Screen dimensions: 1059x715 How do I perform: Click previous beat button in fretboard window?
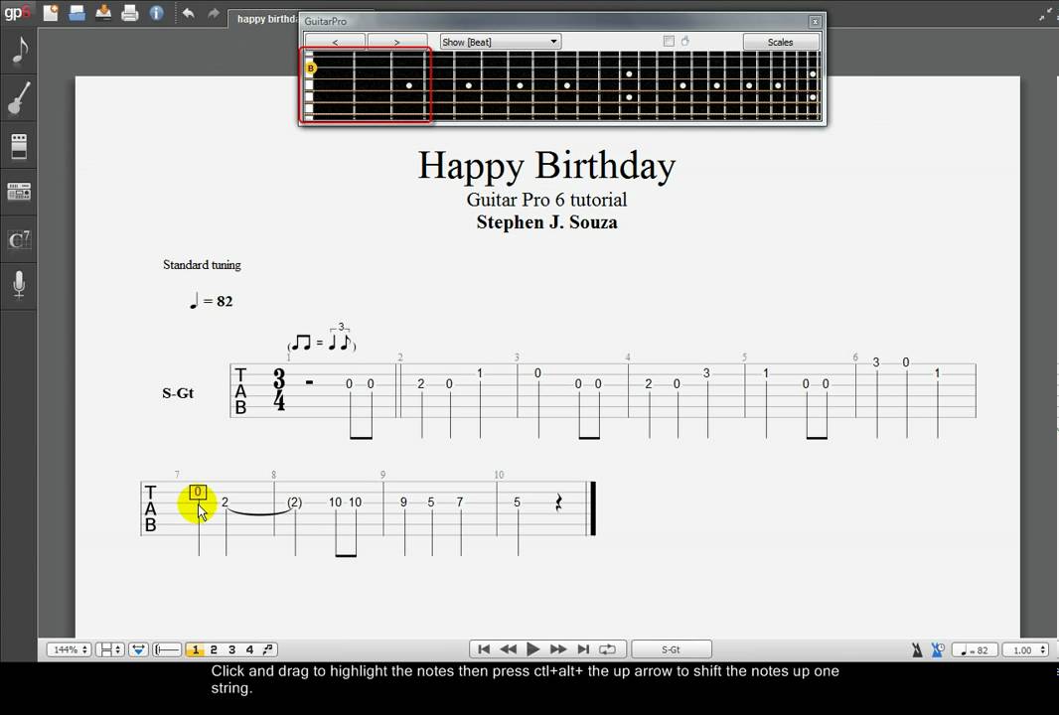point(335,42)
